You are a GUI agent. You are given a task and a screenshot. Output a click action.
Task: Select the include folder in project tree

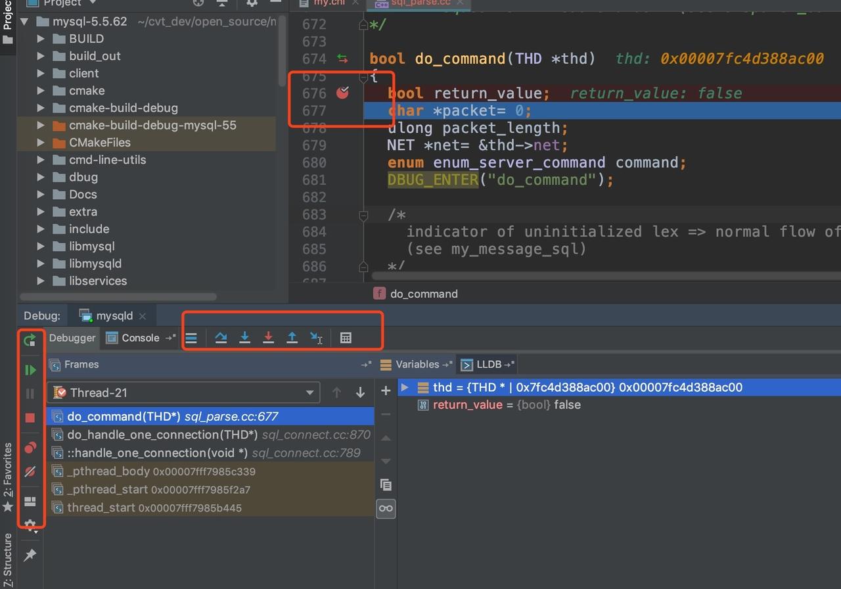point(89,229)
